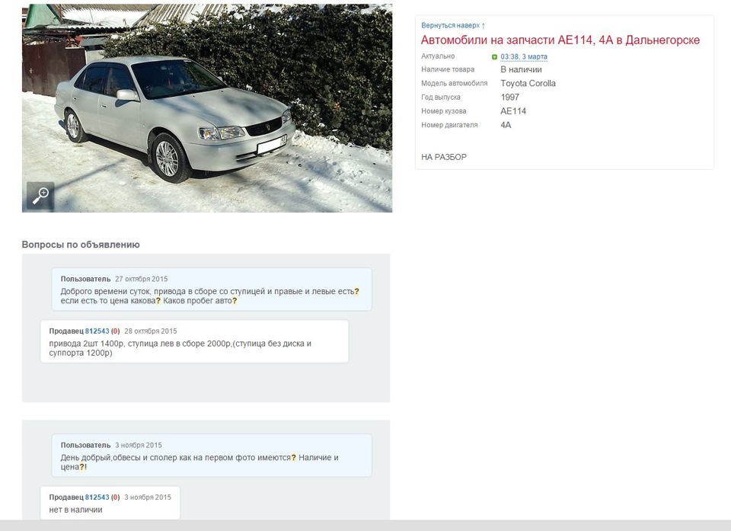Viewport: 731px width, 531px height.
Task: Click the 'Toyota Corolla' model value
Action: [x=528, y=84]
